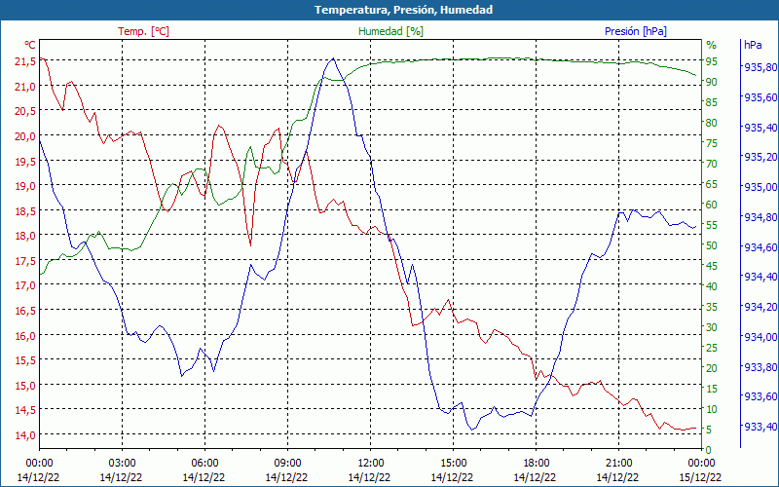Pick '934,80' on the pressure axis
The width and height of the screenshot is (779, 487).
click(x=760, y=216)
